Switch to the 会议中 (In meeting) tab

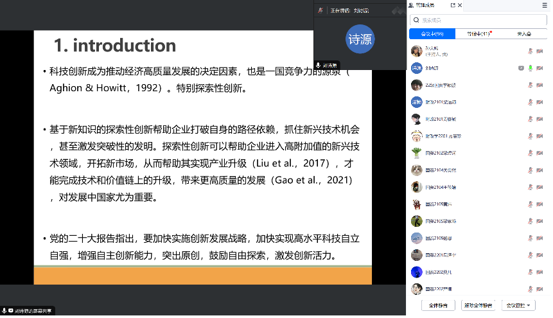click(x=432, y=34)
